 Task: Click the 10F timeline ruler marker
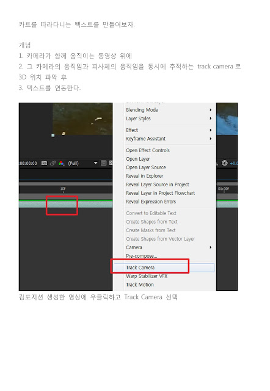point(63,189)
